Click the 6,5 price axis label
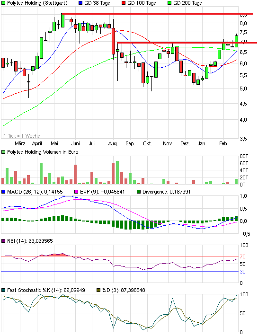The image size is (258, 336). pos(243,52)
